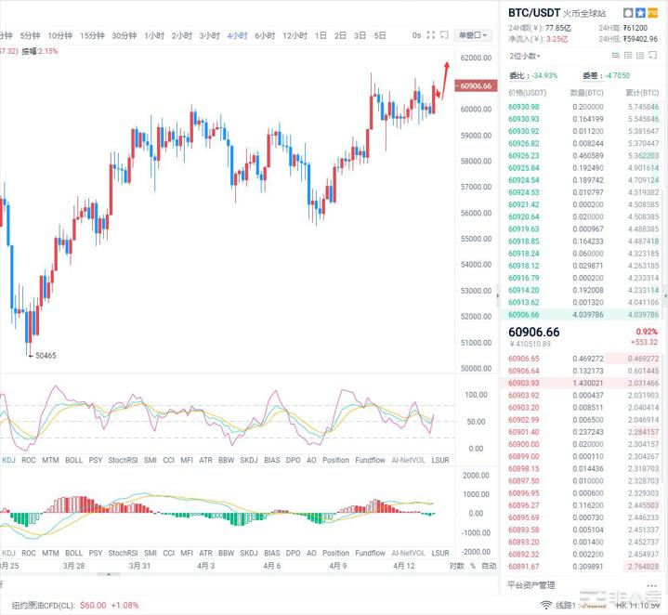The height and width of the screenshot is (615, 668).
Task: Switch to 5日 timeframe
Action: tap(380, 35)
